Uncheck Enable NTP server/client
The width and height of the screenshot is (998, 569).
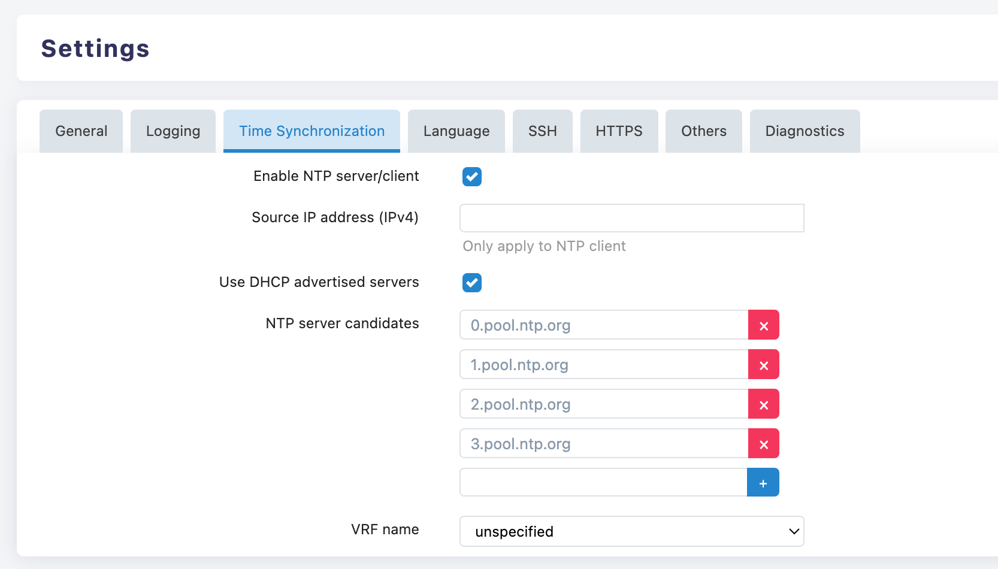pyautogui.click(x=472, y=177)
